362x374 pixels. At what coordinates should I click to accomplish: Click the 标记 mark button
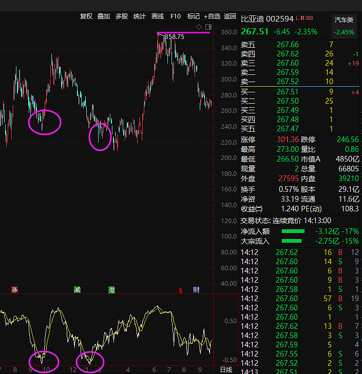194,16
